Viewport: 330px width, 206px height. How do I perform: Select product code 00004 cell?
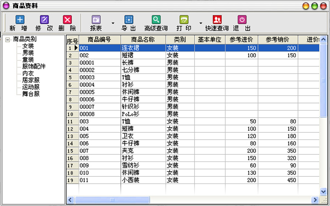100,85
